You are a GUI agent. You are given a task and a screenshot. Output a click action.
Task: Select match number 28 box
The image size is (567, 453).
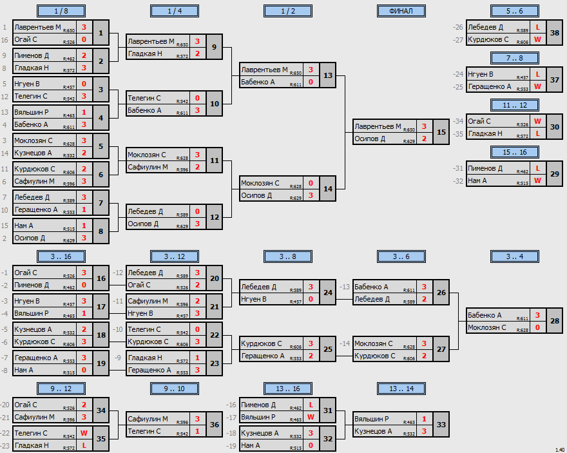[x=555, y=321]
